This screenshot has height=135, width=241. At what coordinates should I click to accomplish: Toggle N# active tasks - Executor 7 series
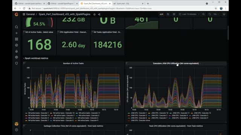click(x=38, y=120)
